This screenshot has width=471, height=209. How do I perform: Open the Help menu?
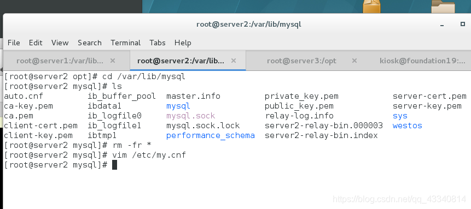pyautogui.click(x=183, y=43)
